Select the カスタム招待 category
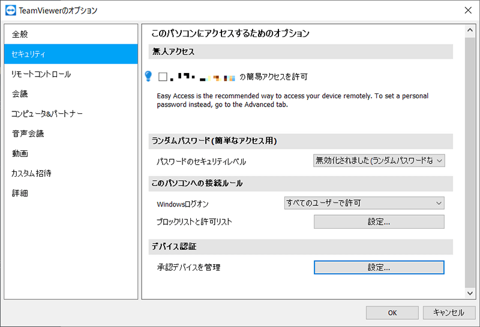This screenshot has height=327, width=480. pos(71,173)
